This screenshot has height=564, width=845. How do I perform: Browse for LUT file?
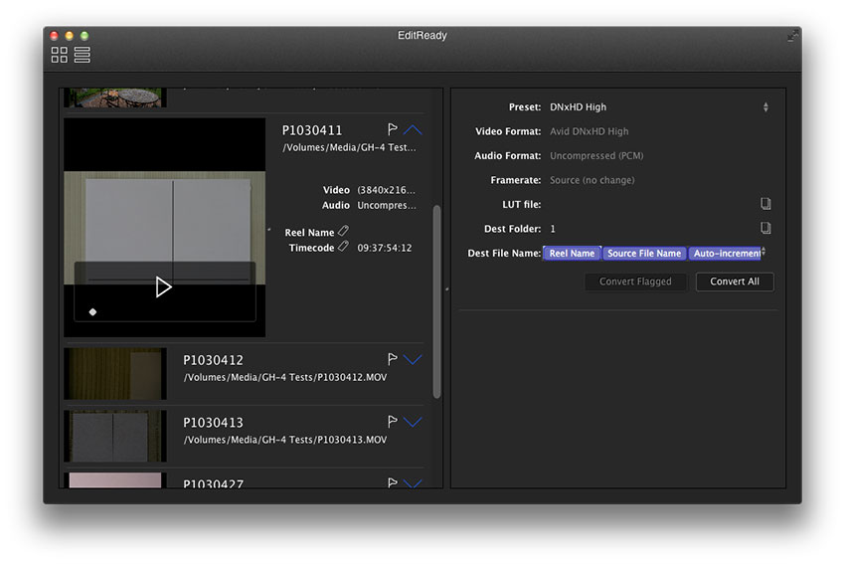pyautogui.click(x=765, y=204)
